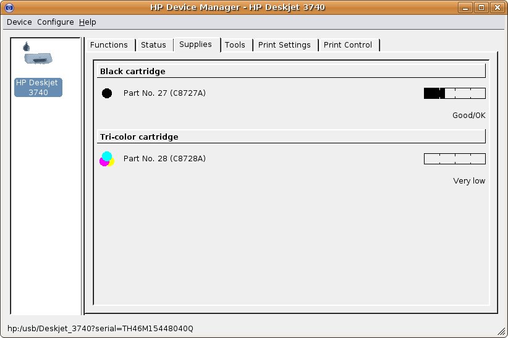
Task: Go to the Print Settings tab
Action: coord(284,44)
